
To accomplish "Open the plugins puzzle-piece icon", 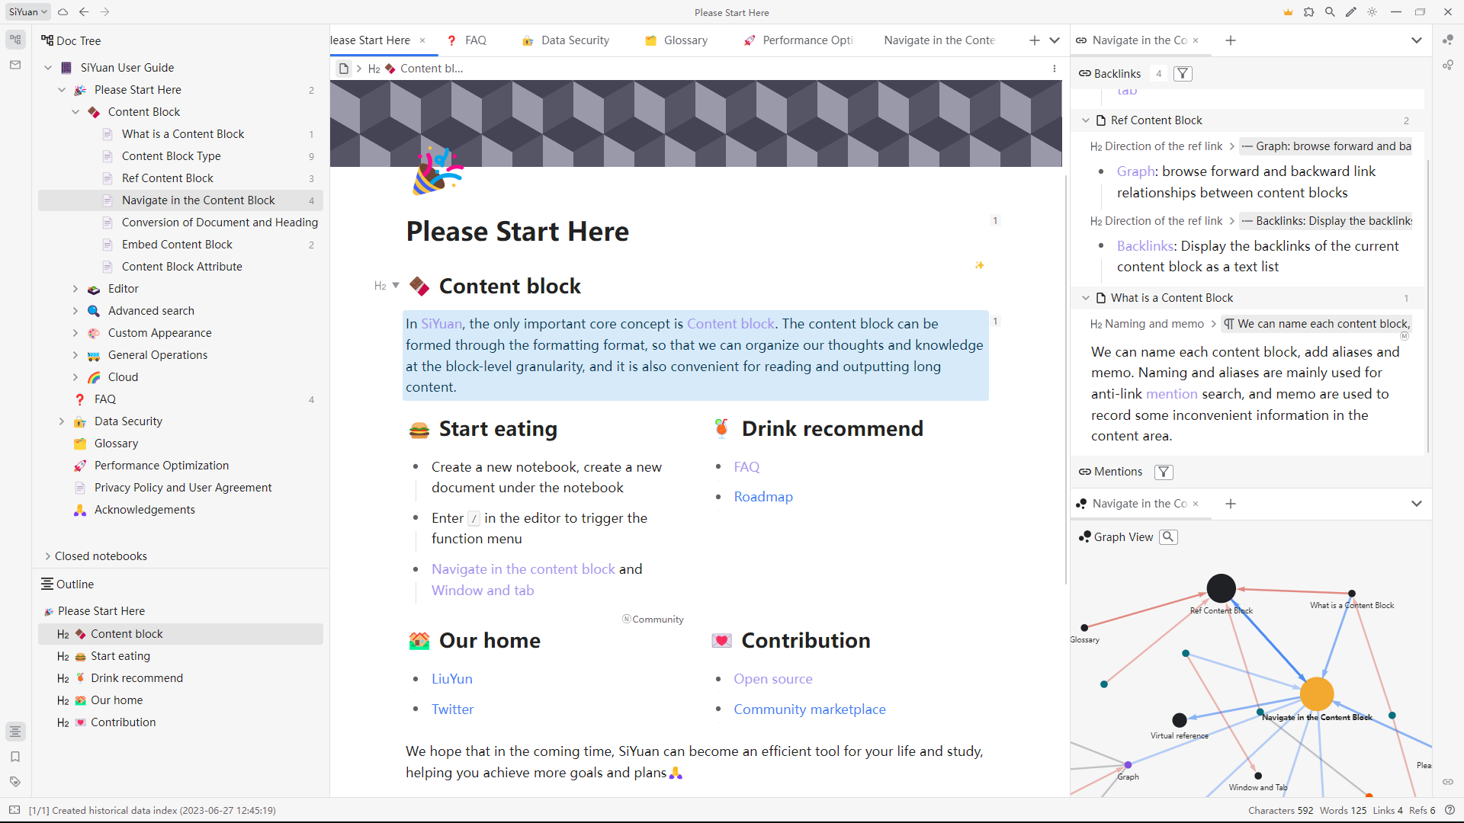I will 1309,12.
